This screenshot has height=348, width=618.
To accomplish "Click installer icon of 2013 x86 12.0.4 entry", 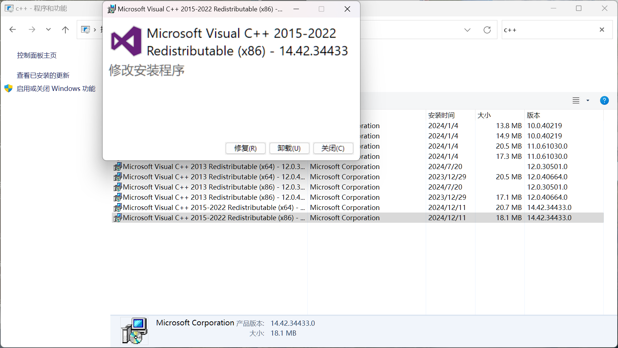I will [x=117, y=198].
